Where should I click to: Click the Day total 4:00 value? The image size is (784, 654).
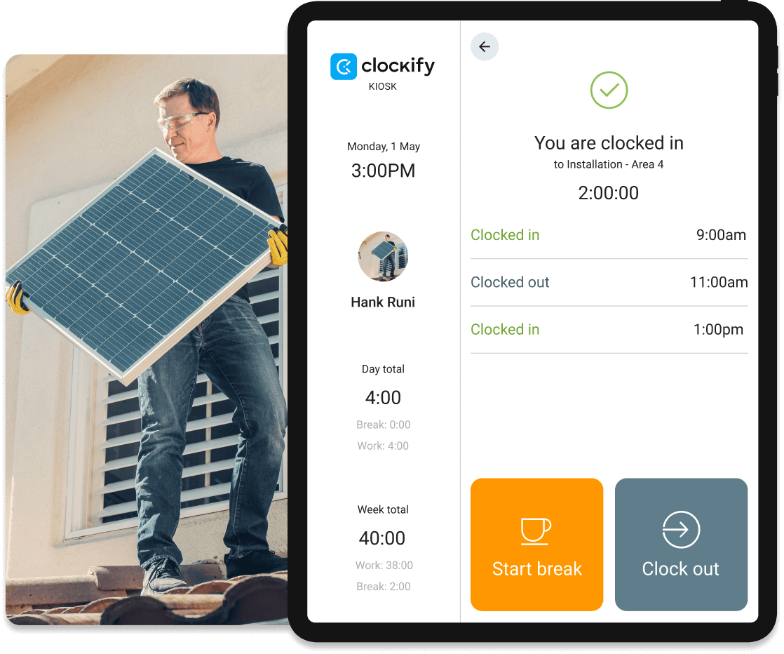(383, 398)
